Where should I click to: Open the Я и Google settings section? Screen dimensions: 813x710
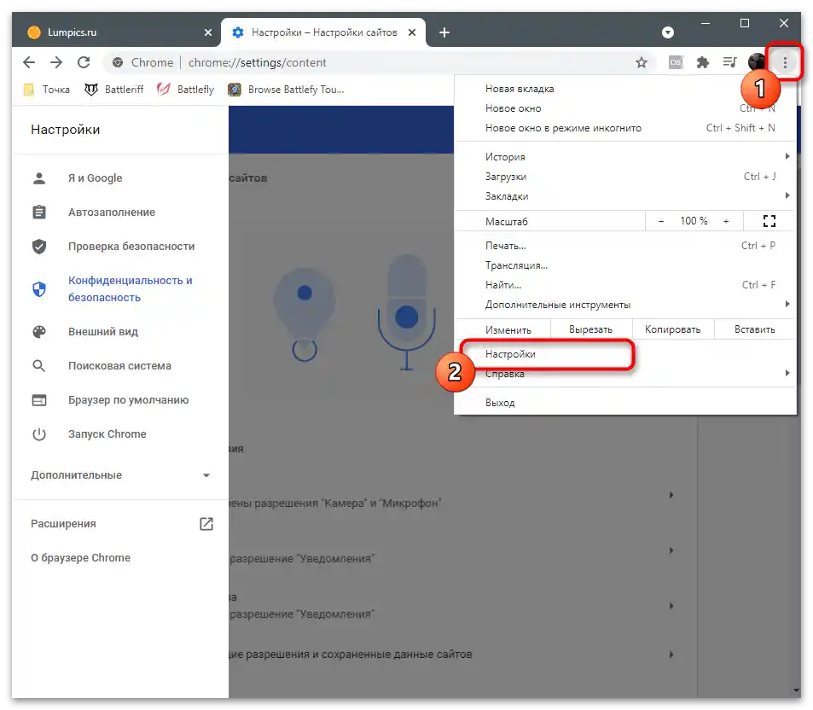click(x=119, y=178)
